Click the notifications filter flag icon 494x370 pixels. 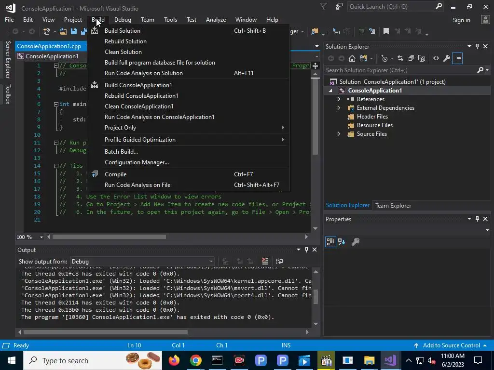pos(324,7)
